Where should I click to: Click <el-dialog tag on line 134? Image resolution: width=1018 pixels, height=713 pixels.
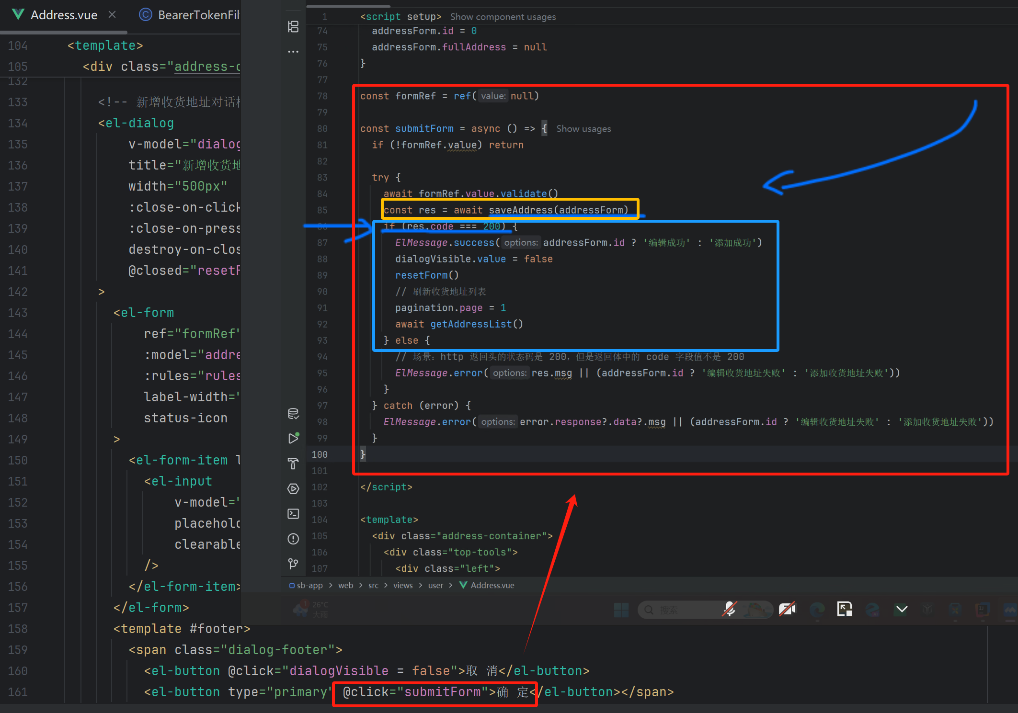tap(136, 123)
